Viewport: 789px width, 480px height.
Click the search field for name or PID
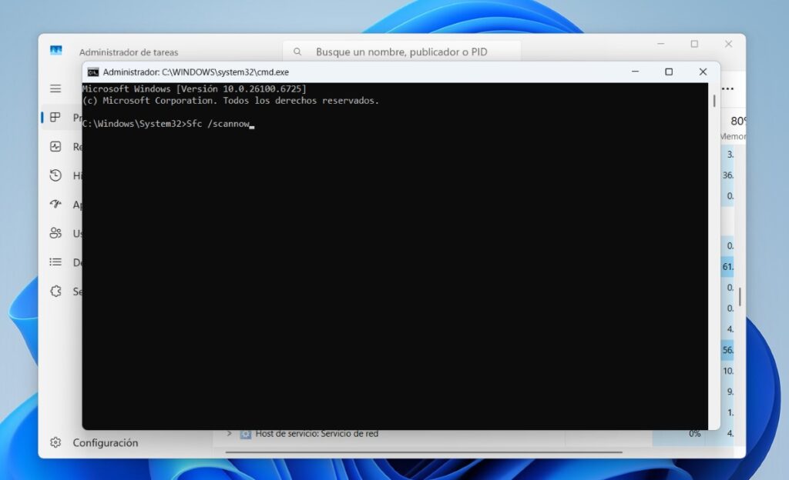pos(401,51)
